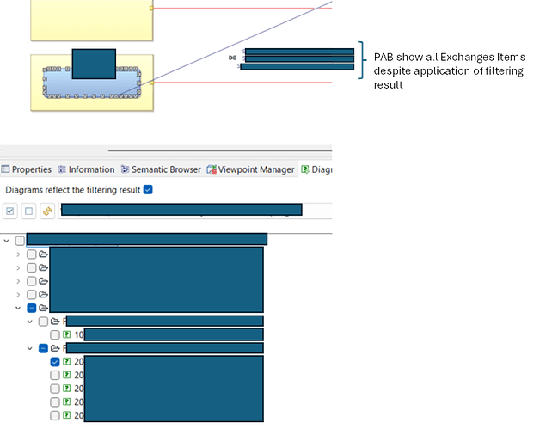Click the horizontal scrollbar under the diagram
The width and height of the screenshot is (546, 429).
(x=220, y=150)
